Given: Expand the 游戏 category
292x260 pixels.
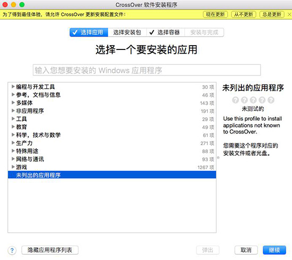Looking at the screenshot, I should pos(13,167).
